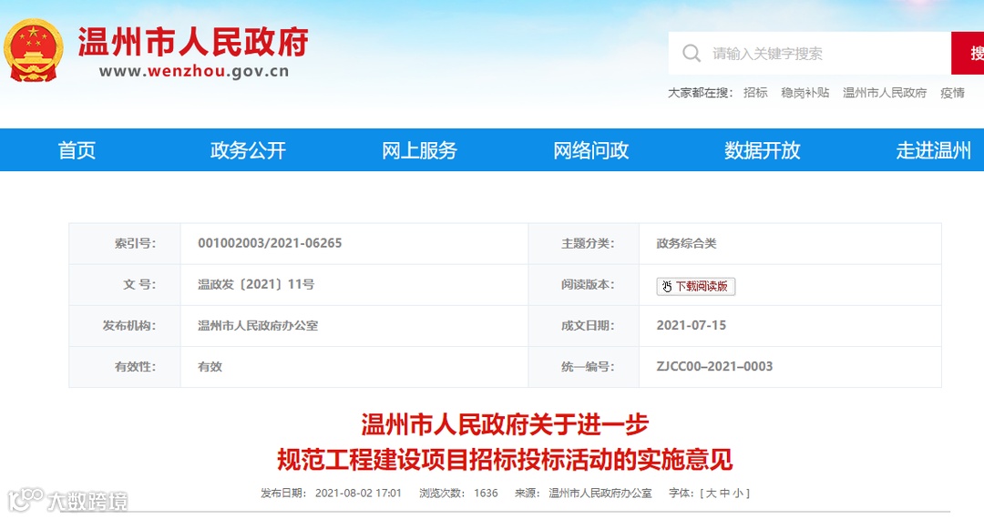
Task: Click the 文号 label cell
Action: click(125, 285)
